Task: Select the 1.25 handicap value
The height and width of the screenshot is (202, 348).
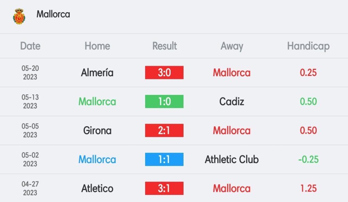Action: coord(308,188)
